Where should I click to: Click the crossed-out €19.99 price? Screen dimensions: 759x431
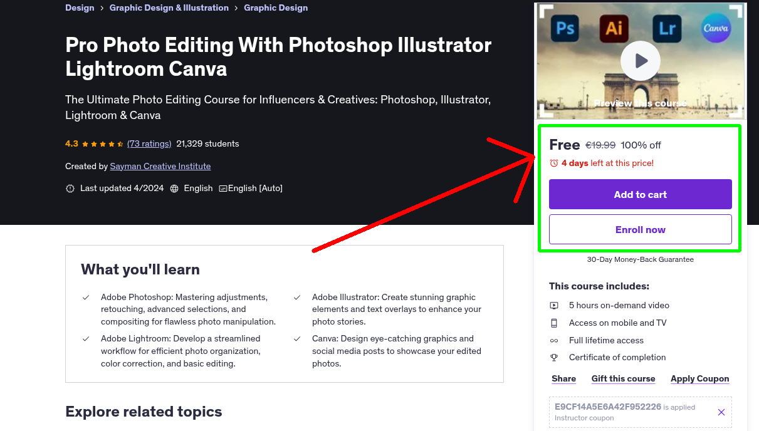point(600,145)
